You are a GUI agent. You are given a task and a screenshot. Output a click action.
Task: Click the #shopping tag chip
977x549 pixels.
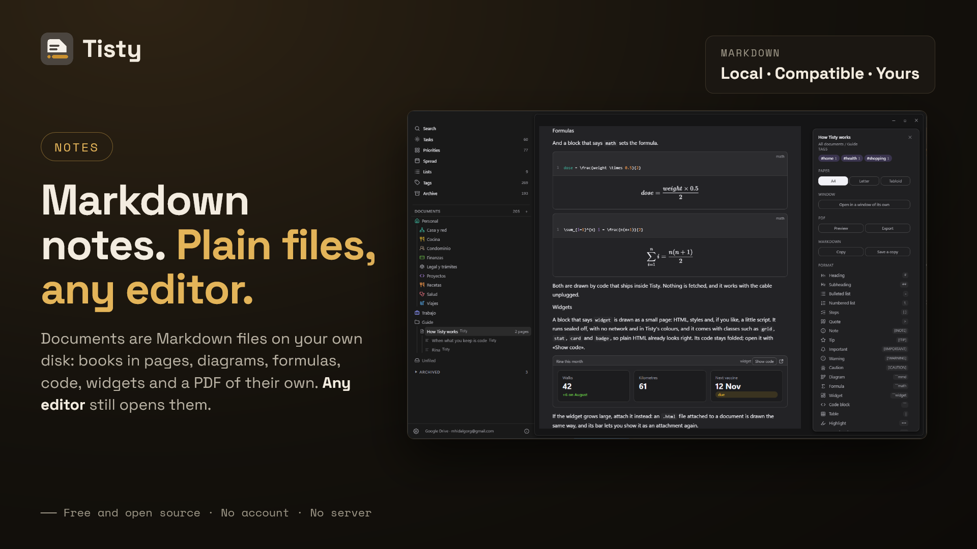(x=878, y=159)
